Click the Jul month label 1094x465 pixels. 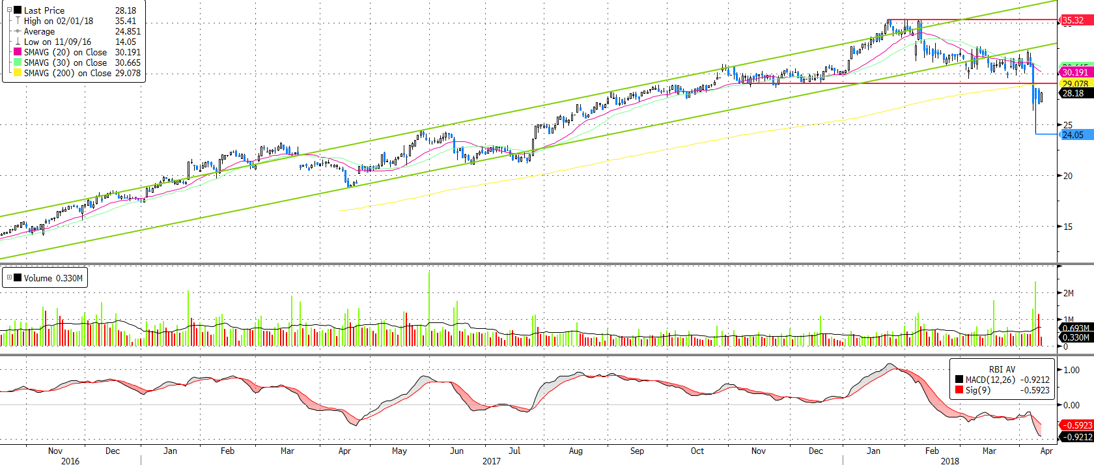click(x=514, y=451)
